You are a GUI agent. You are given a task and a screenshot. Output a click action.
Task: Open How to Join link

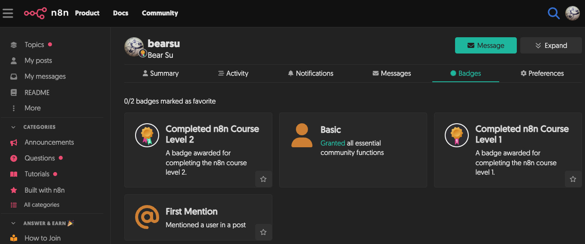(x=42, y=238)
